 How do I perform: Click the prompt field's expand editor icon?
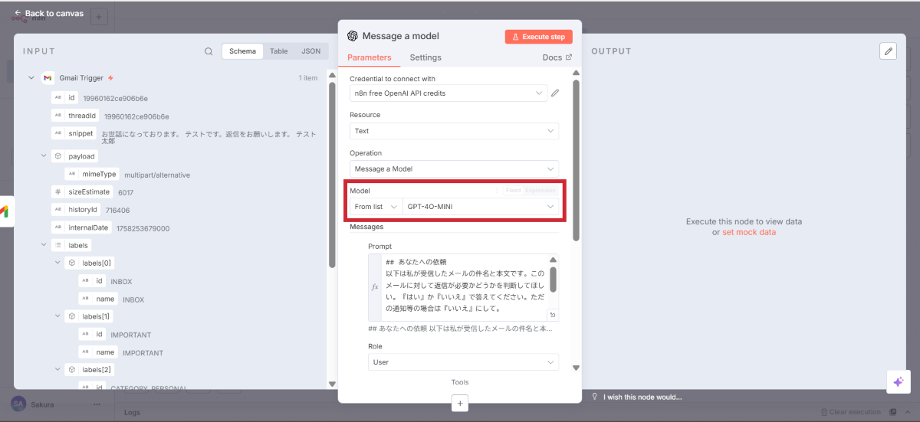(x=554, y=315)
